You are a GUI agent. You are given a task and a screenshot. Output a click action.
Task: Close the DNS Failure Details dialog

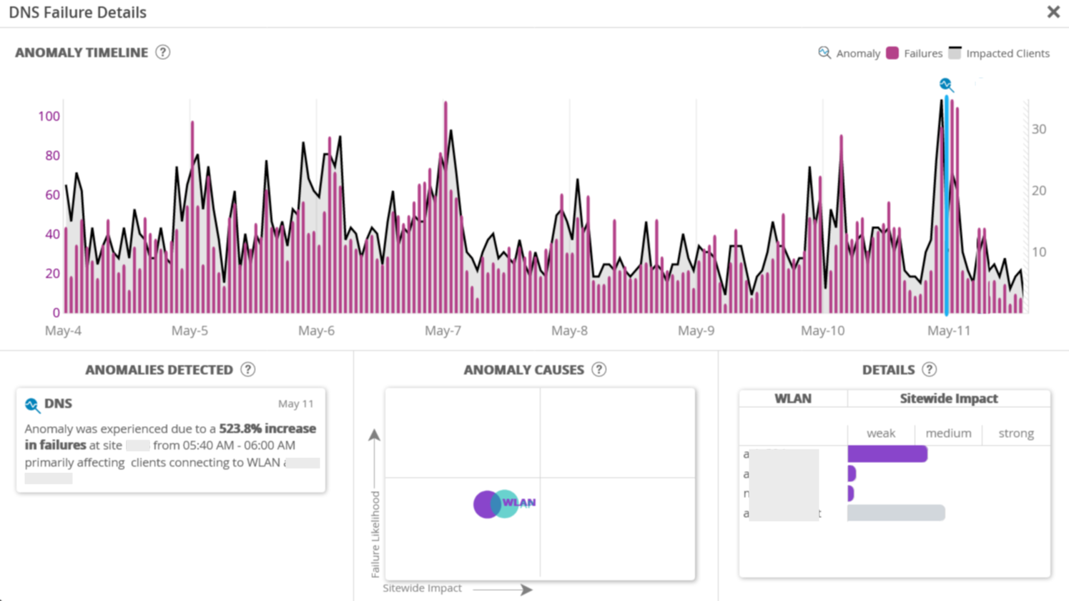pyautogui.click(x=1053, y=12)
